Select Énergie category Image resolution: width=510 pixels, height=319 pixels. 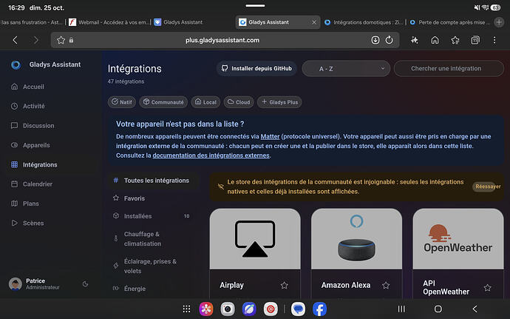[153, 289]
